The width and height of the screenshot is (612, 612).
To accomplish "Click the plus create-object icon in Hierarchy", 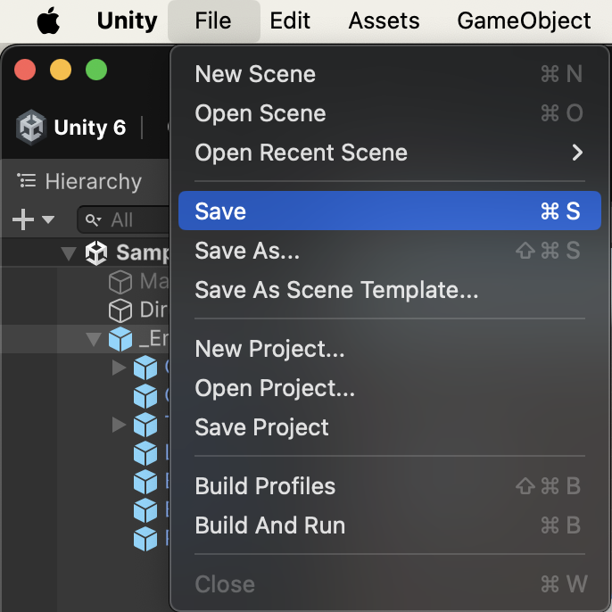I will pos(23,219).
